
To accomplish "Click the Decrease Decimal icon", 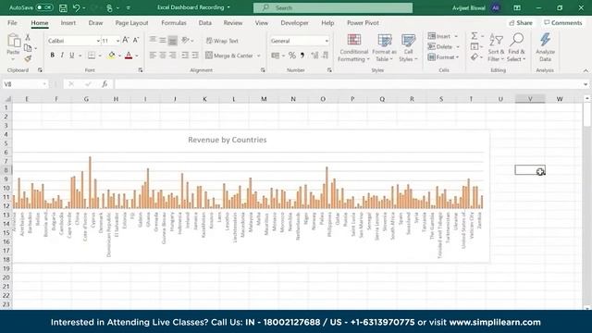I will click(x=325, y=55).
